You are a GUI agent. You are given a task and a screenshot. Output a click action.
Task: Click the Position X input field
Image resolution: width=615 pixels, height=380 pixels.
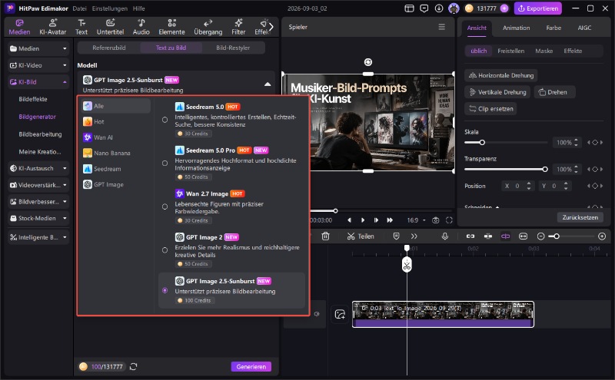click(517, 186)
